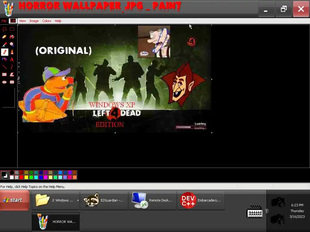Minimize the Paint window
Image resolution: width=310 pixels, height=232 pixels.
tap(266, 9)
